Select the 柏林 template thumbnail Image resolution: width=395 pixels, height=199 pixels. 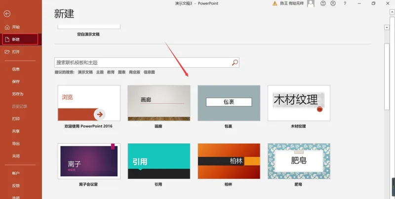[x=229, y=161]
